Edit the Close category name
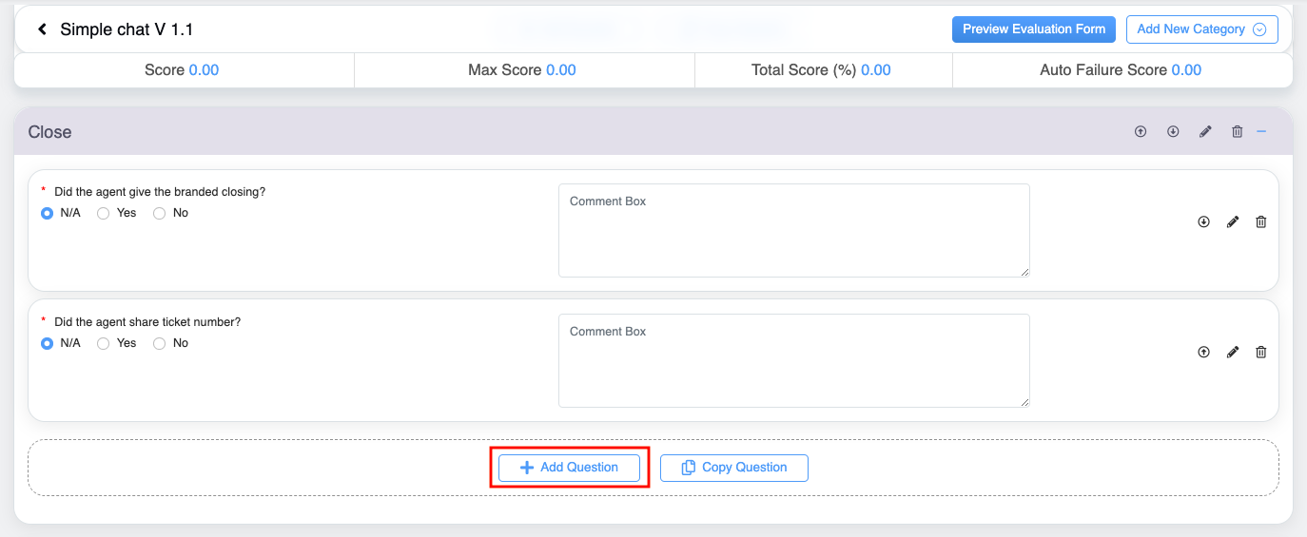This screenshot has width=1307, height=537. (1205, 132)
